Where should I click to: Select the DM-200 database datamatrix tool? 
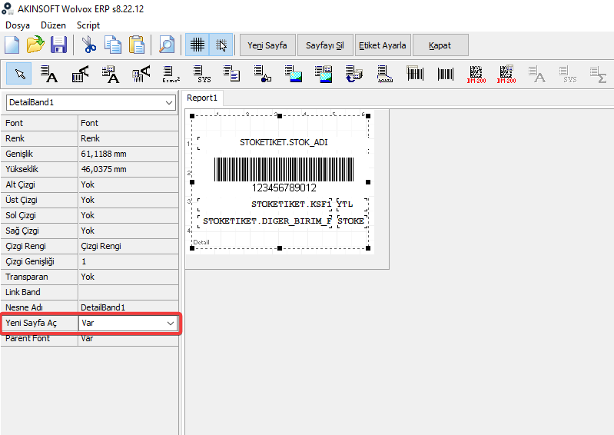click(506, 74)
